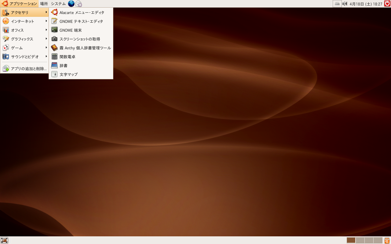Screen dimensions: 391x244
Task: Check the printer status tray icon
Action: [x=337, y=4]
